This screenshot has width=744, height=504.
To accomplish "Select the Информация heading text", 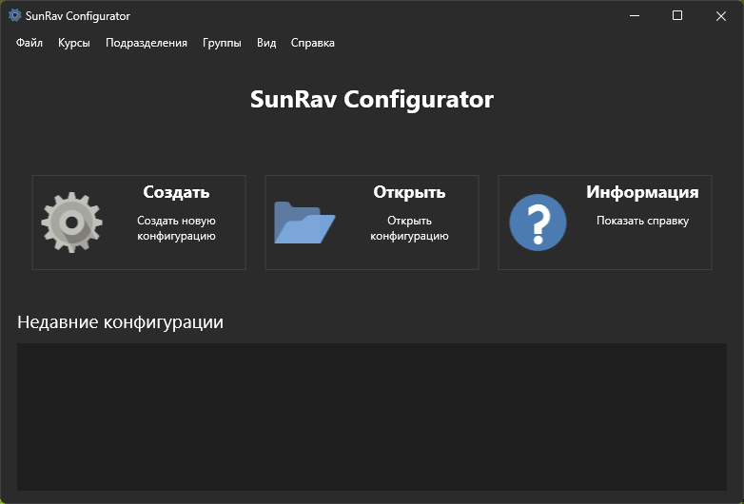I will 642,192.
